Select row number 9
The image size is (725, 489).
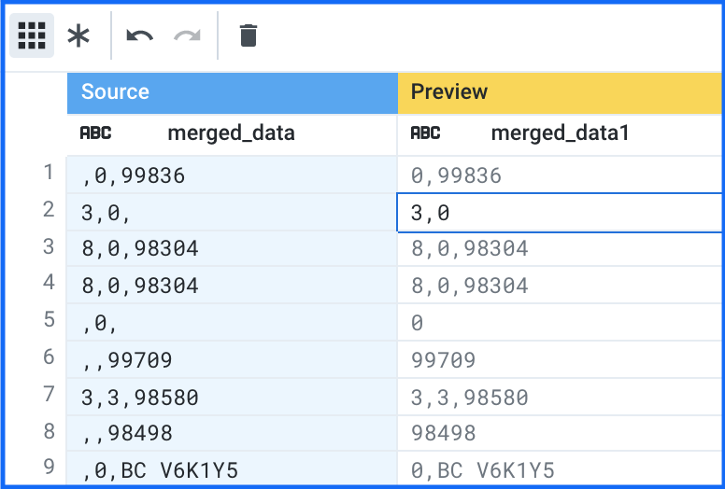(x=47, y=467)
